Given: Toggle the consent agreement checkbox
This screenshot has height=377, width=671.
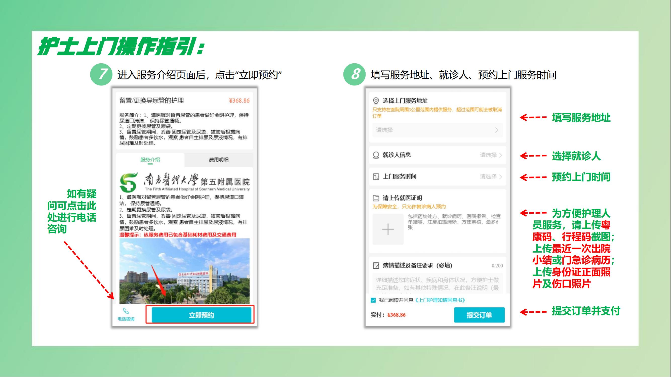Looking at the screenshot, I should (x=373, y=300).
